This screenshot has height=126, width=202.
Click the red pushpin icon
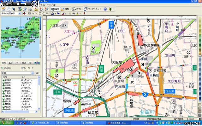[x=84, y=13]
